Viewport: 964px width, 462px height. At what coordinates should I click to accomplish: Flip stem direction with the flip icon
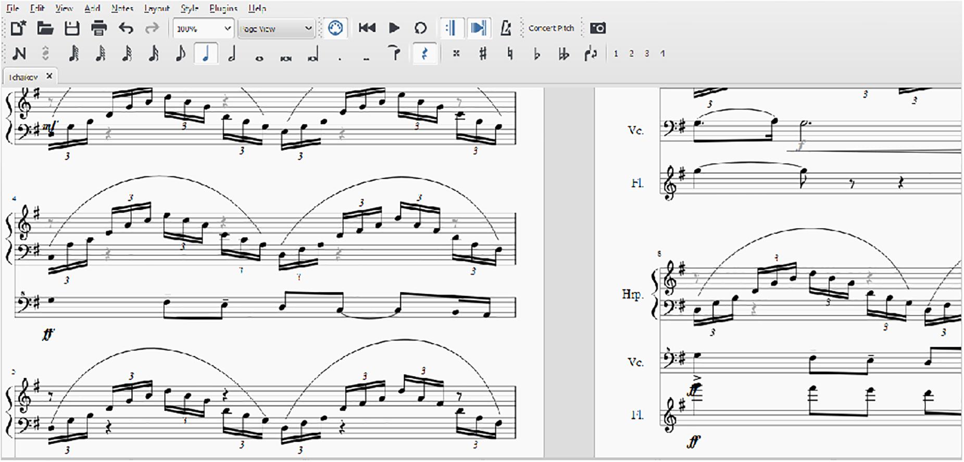[x=591, y=54]
